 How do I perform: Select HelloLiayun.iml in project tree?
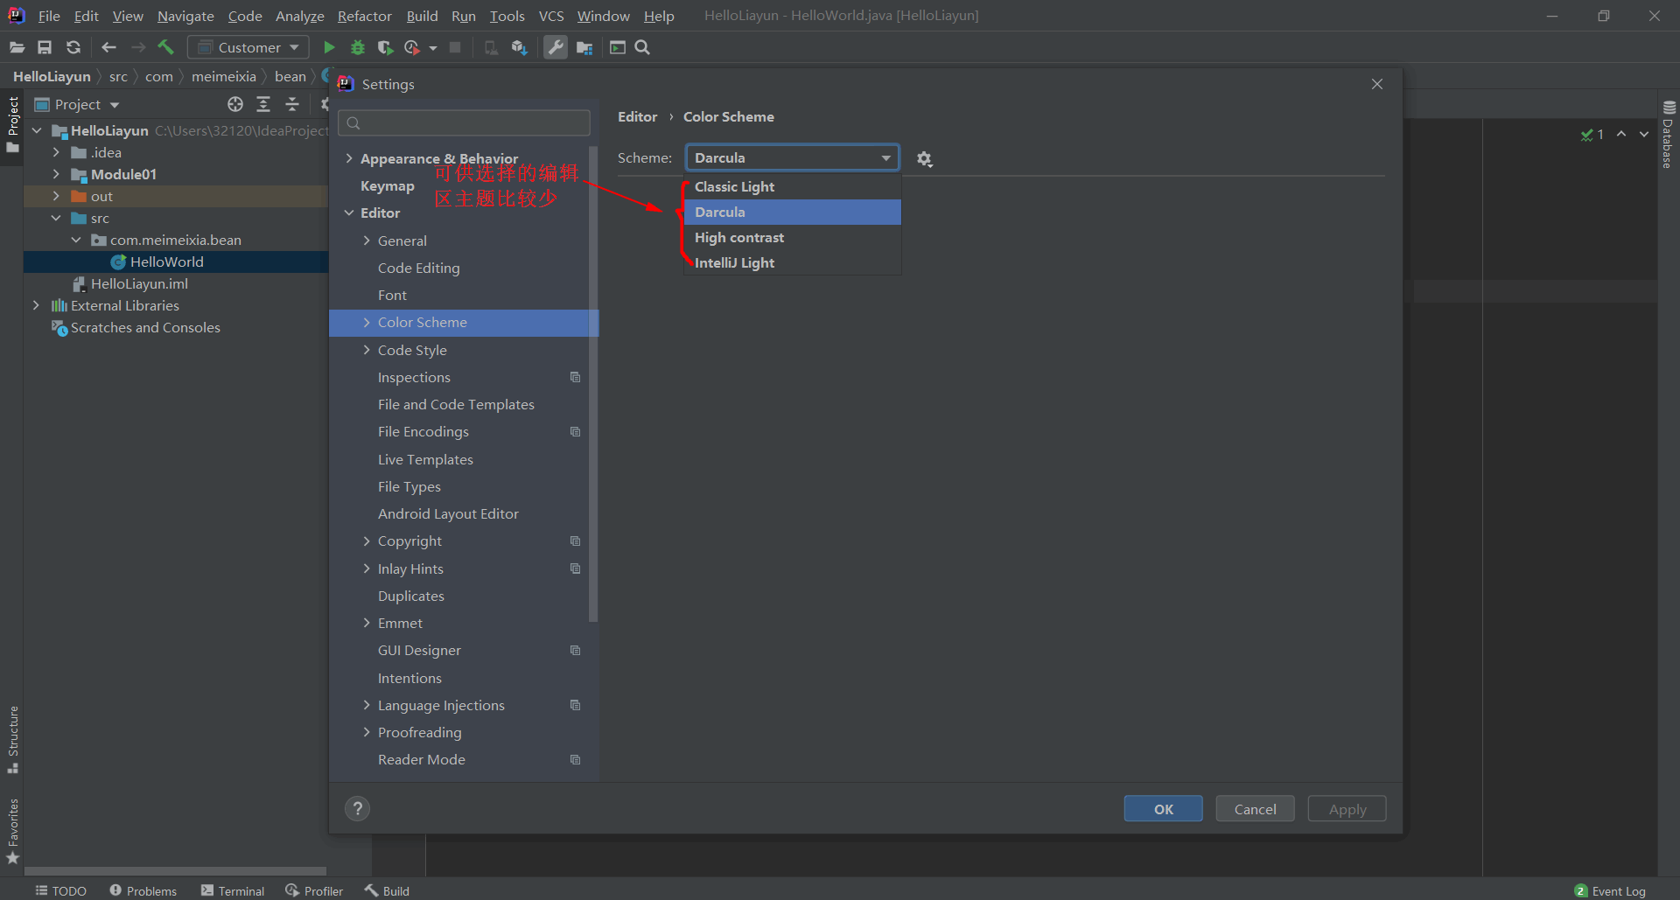tap(139, 283)
